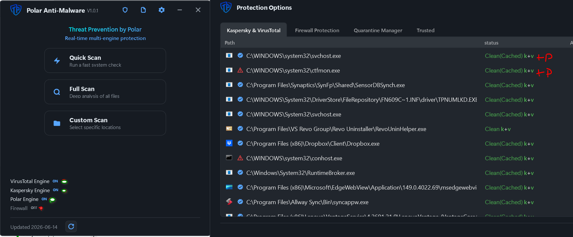Viewport: 573px width, 237px height.
Task: Select the path C:\WINDOWS\system32\ctfmon.exe
Action: [x=293, y=71]
